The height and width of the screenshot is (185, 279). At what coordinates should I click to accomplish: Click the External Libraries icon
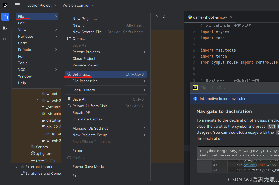point(22,167)
